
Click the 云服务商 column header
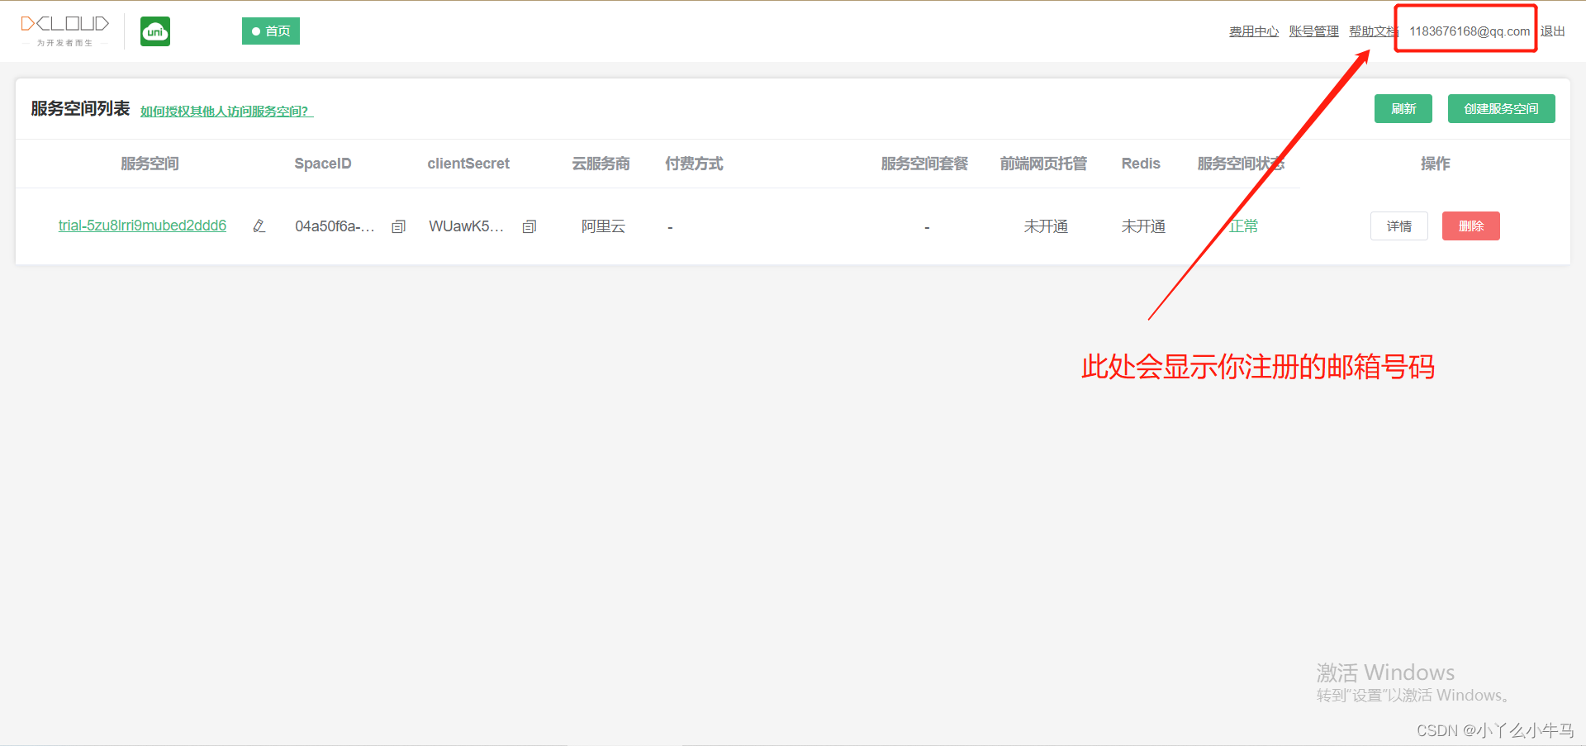[601, 164]
